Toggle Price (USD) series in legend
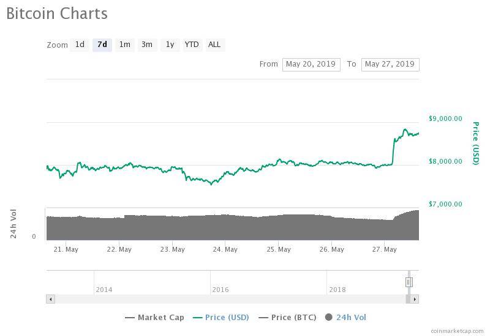This screenshot has width=490, height=336. point(223,317)
